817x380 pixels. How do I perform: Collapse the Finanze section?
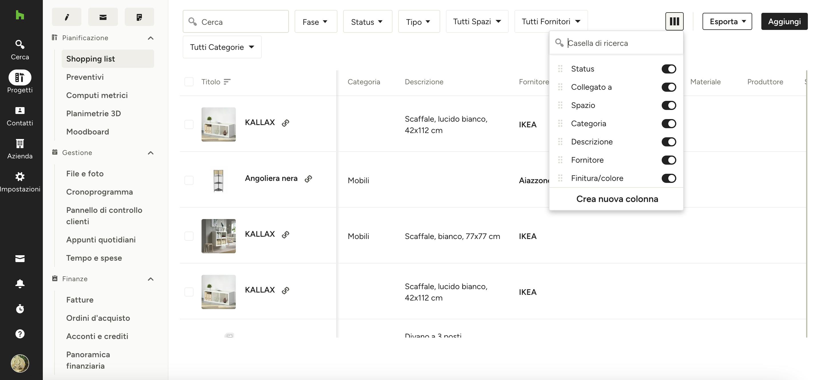click(x=151, y=279)
